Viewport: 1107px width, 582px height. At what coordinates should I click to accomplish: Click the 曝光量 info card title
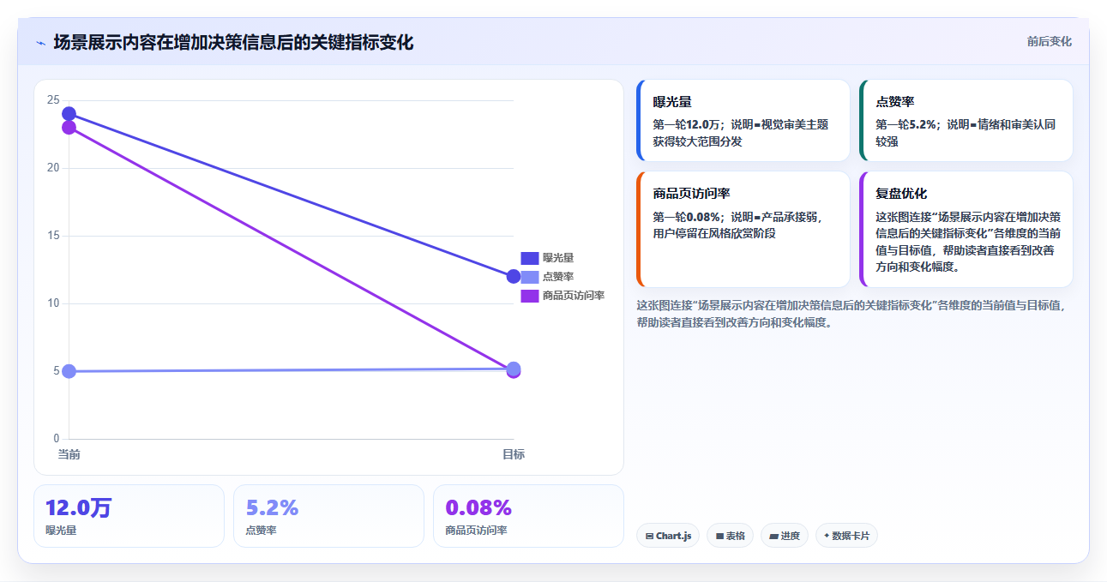click(x=672, y=102)
